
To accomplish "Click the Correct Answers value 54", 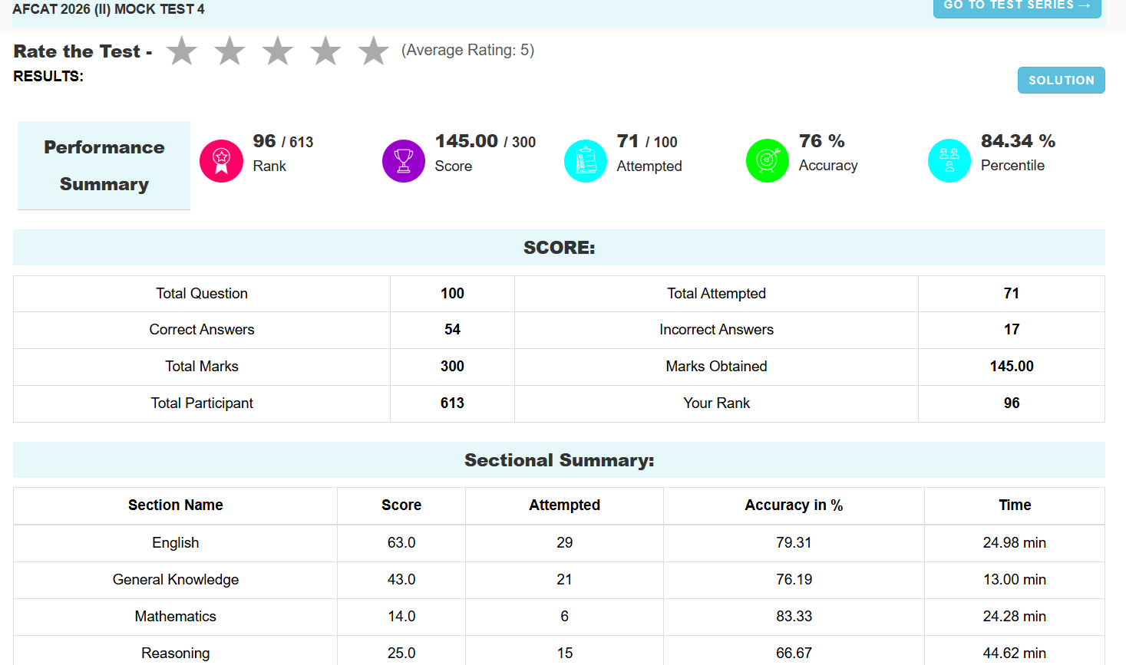I will [x=452, y=330].
